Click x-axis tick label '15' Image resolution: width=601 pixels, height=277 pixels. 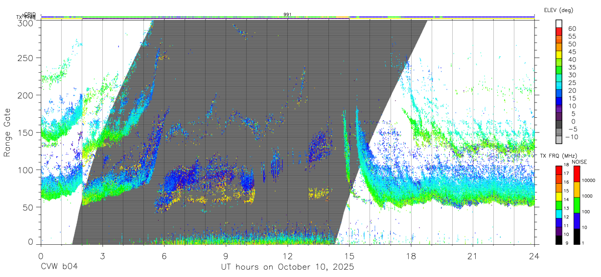click(x=349, y=256)
